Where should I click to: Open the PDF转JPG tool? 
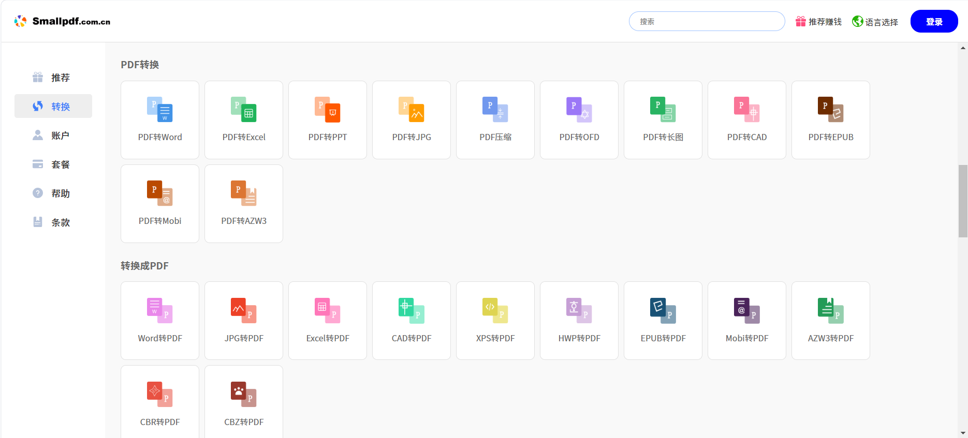411,110
